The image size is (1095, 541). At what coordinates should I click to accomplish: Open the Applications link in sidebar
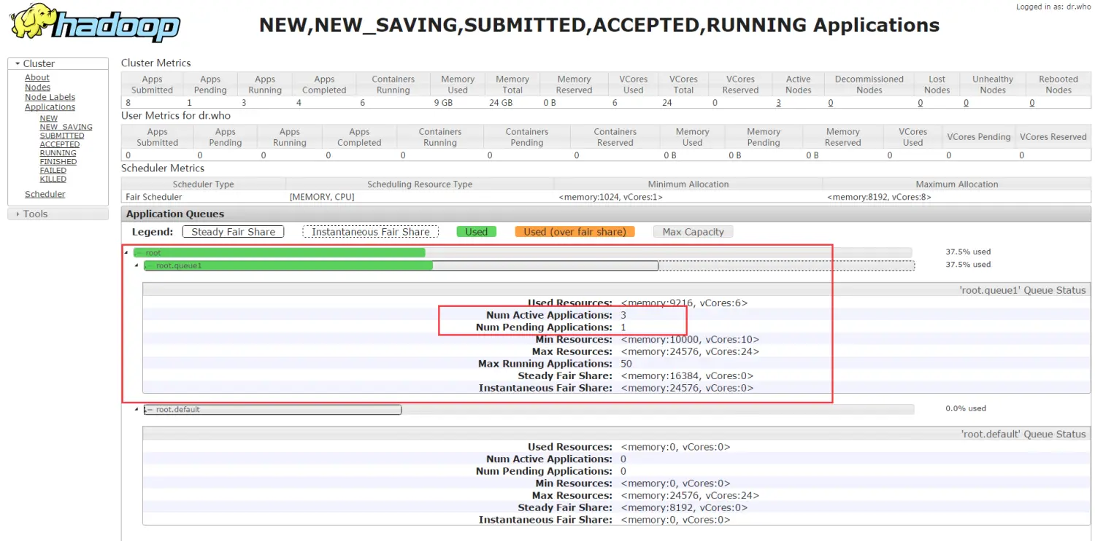coord(50,107)
